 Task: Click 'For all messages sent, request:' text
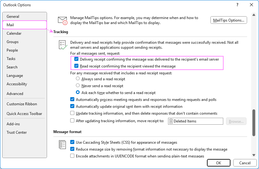click(x=95, y=53)
